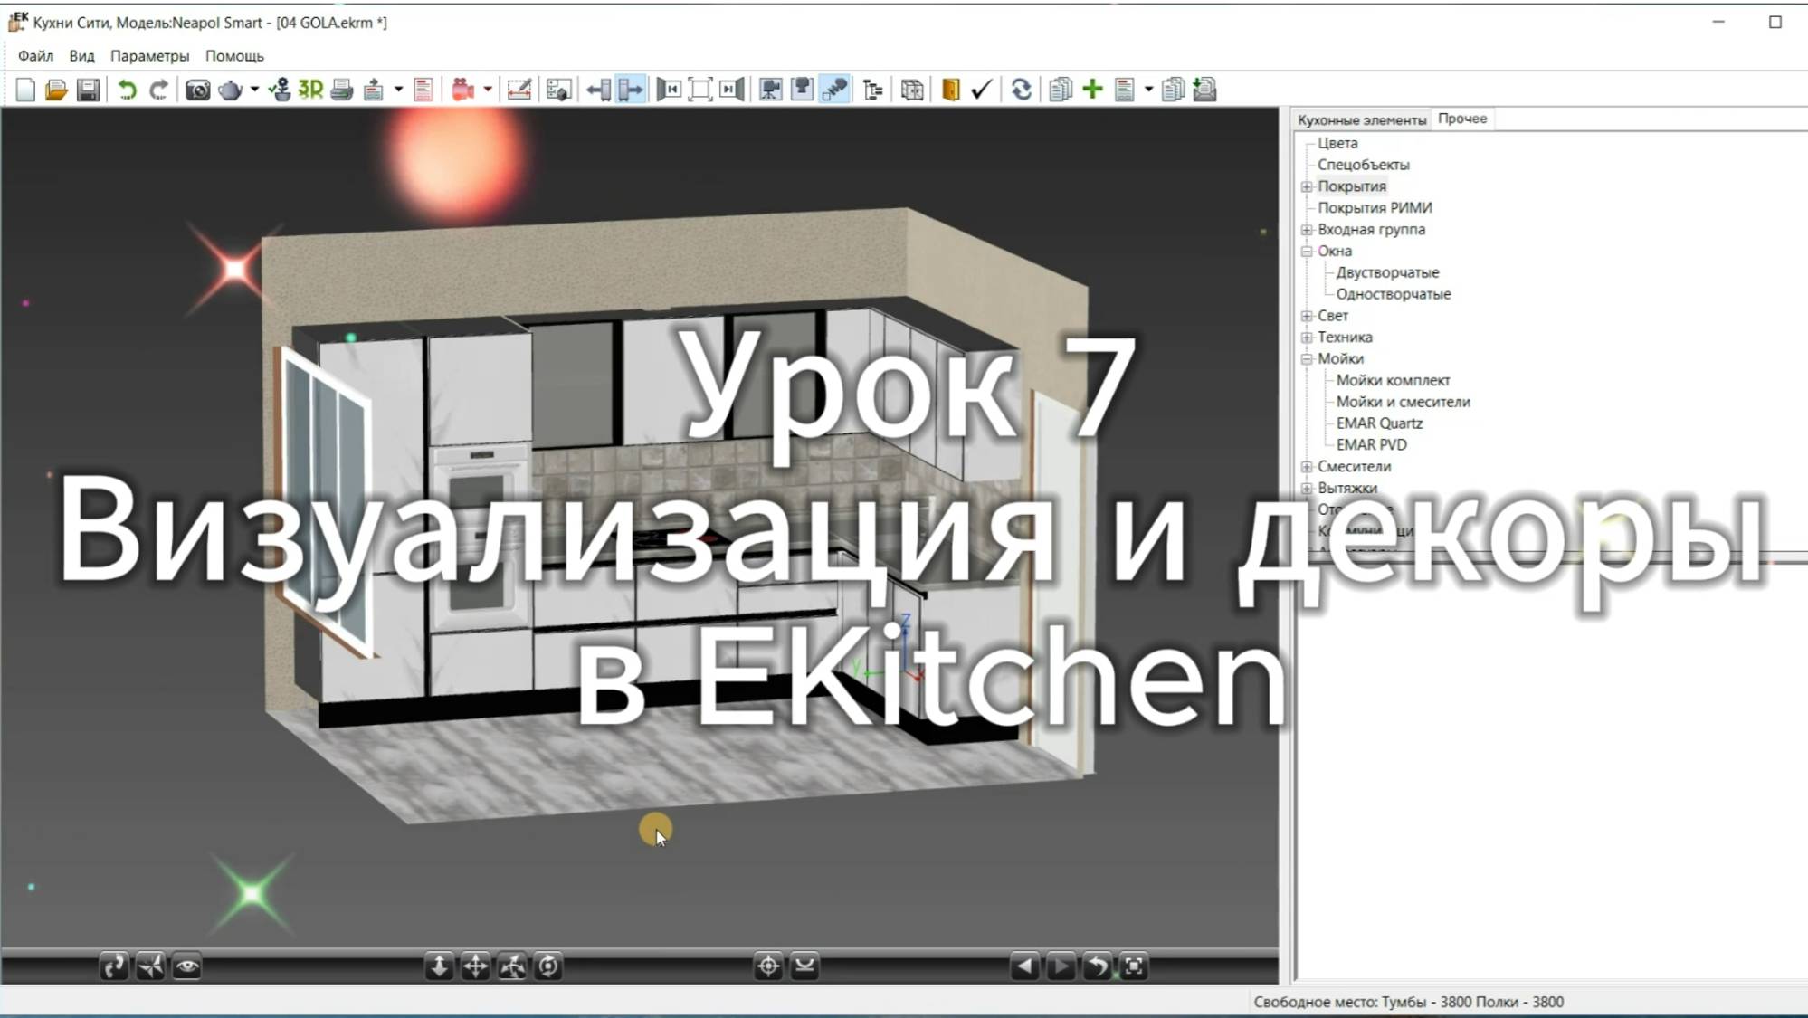Switch to the Кухонные элементы tab
This screenshot has height=1018, width=1808.
[1362, 118]
